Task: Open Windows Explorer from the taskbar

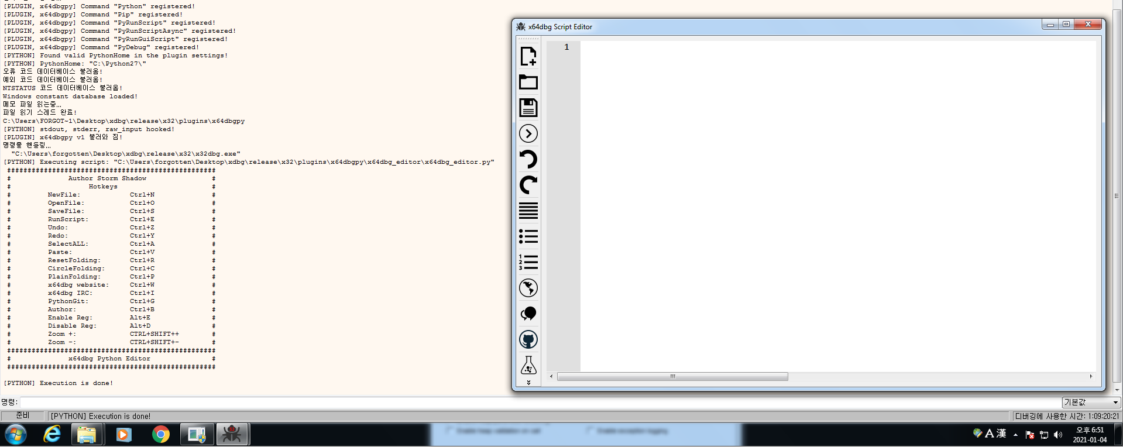Action: click(x=87, y=434)
